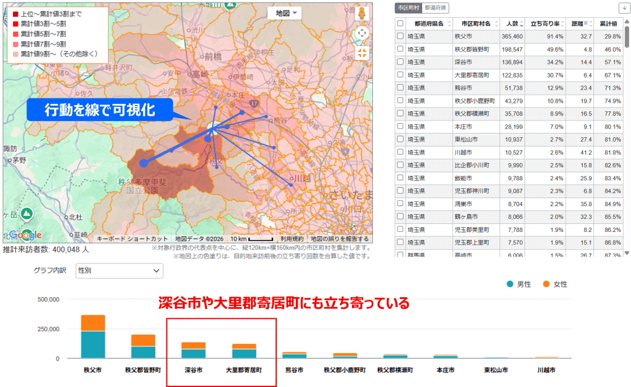The height and width of the screenshot is (387, 631).
Task: Sort the table by 距離
Action: point(591,23)
